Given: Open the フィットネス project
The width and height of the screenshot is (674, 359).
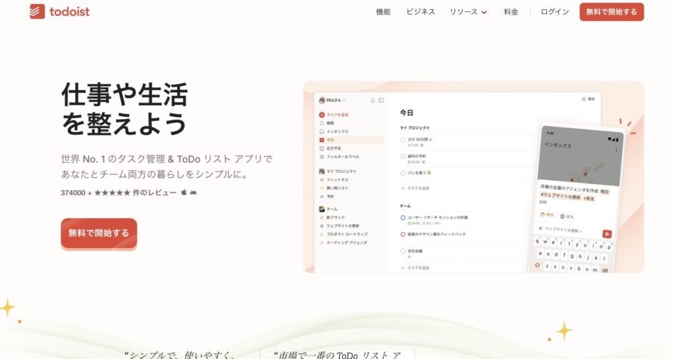Looking at the screenshot, I should coord(334,179).
